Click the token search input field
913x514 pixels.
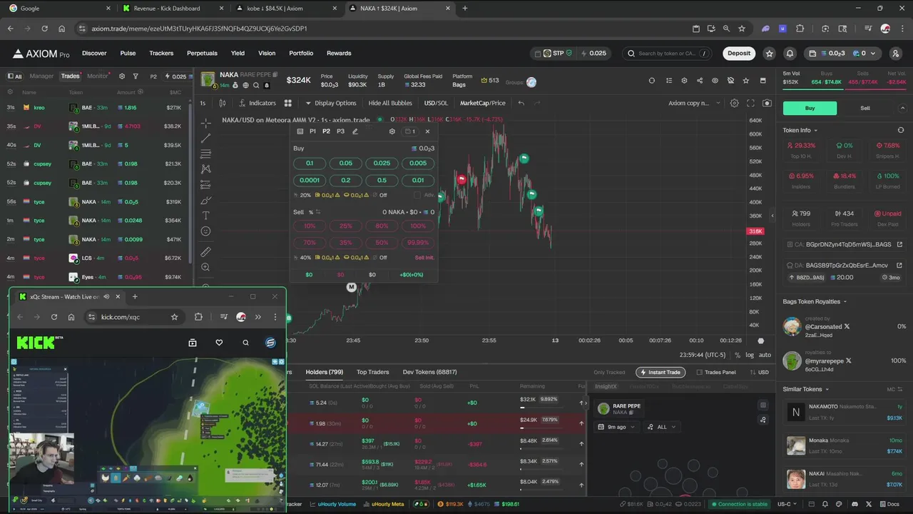tap(668, 54)
